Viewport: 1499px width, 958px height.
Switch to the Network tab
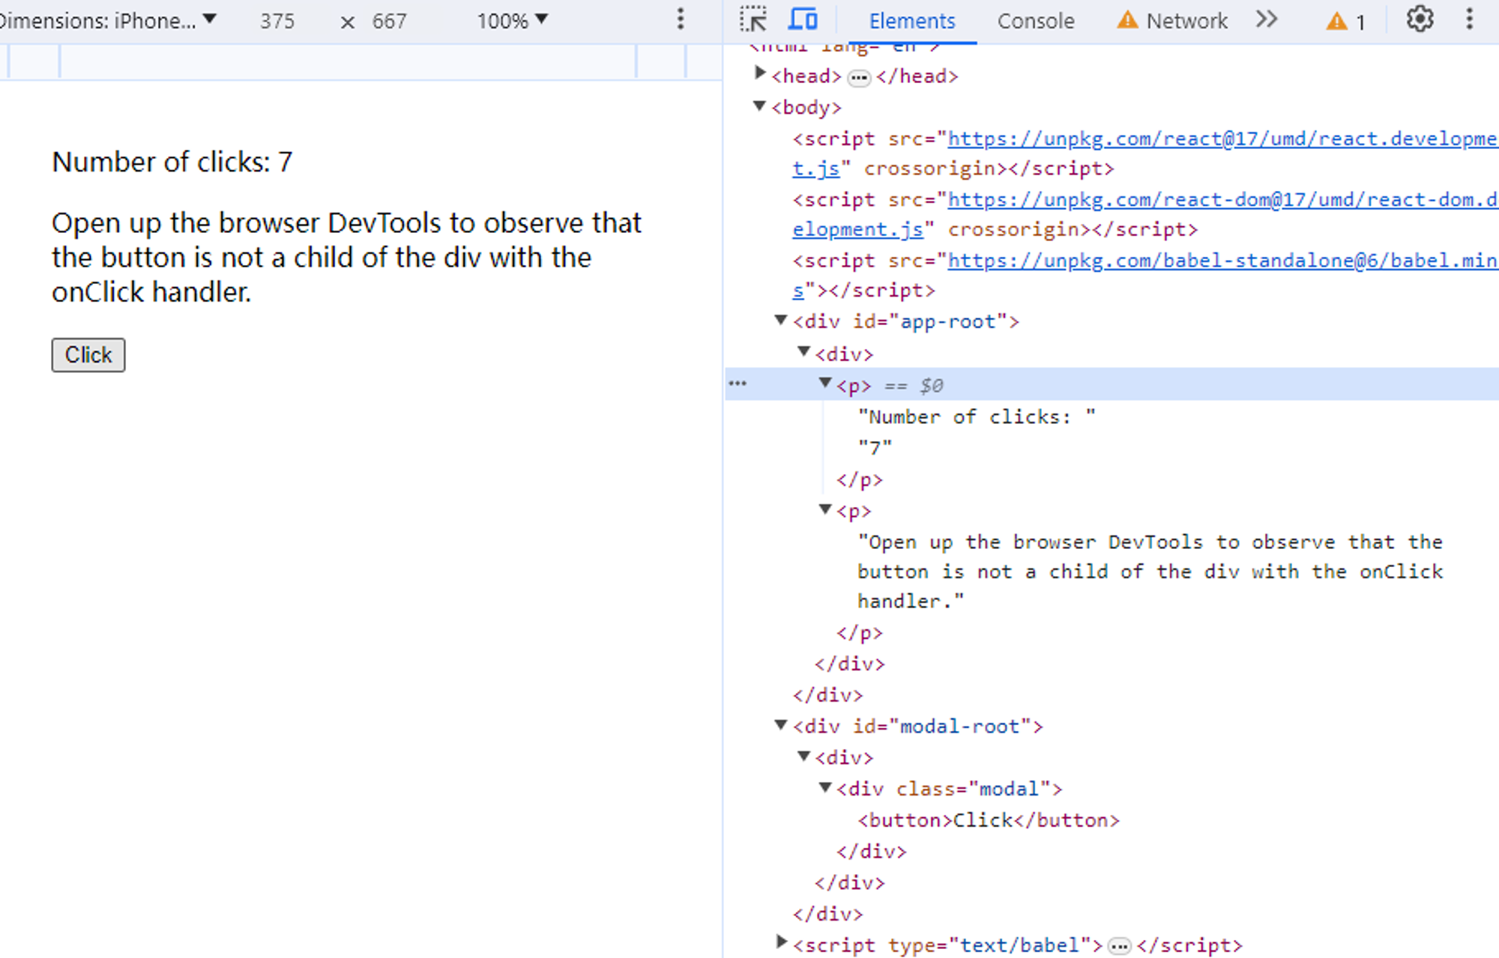(x=1172, y=21)
